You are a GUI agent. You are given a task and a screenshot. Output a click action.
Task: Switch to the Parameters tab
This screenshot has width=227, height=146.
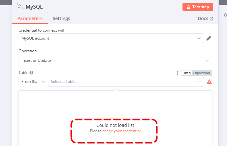pyautogui.click(x=30, y=18)
